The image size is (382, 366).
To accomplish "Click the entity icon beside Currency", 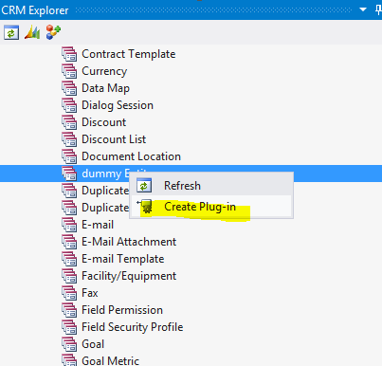I will pyautogui.click(x=69, y=71).
